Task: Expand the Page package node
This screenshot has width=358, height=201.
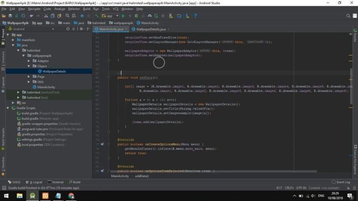Action: tap(29, 76)
